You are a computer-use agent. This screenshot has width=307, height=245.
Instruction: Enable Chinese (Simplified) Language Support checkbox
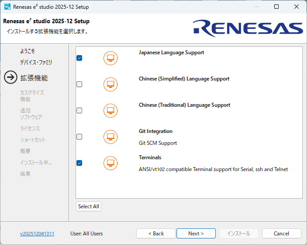tap(79, 84)
